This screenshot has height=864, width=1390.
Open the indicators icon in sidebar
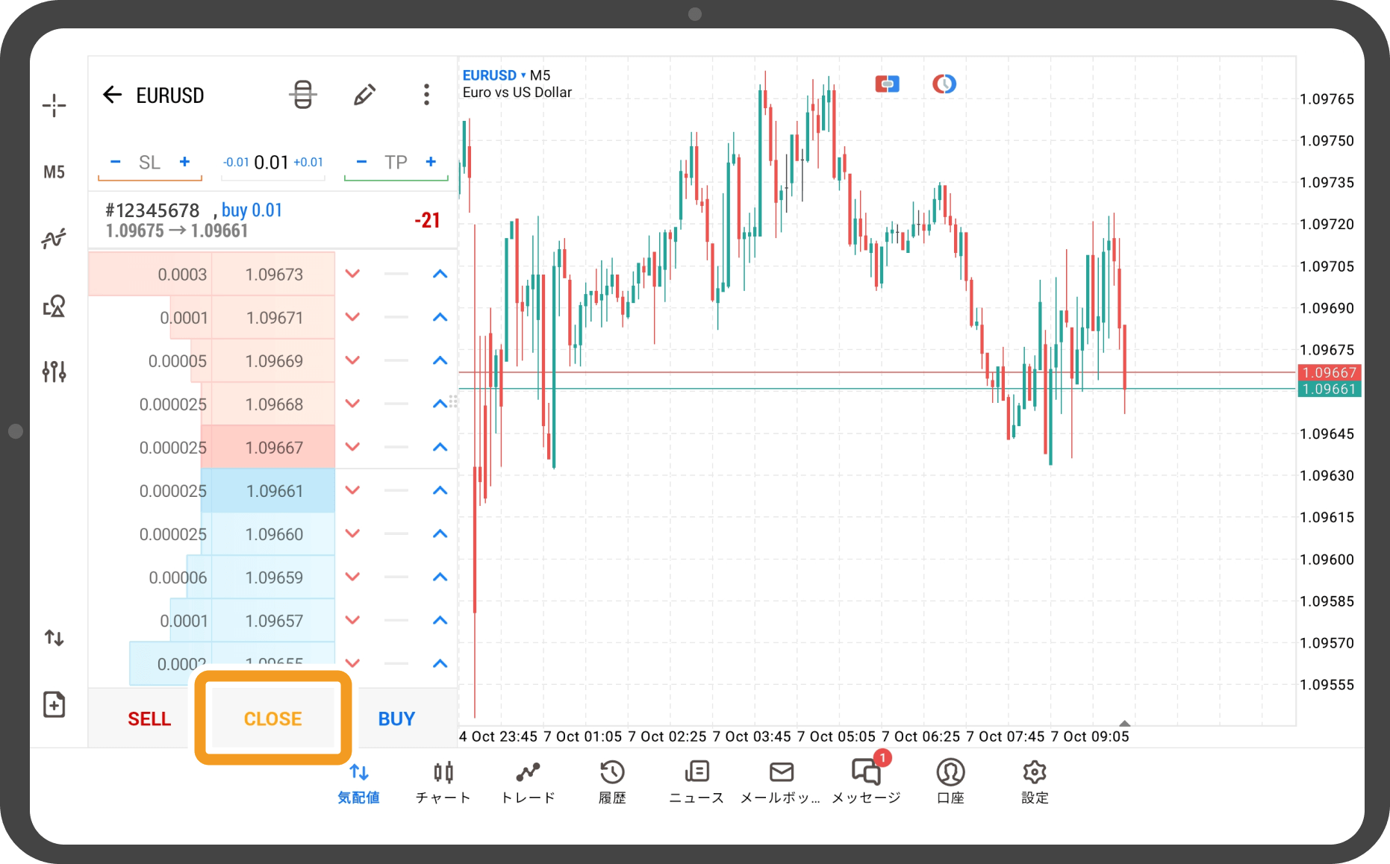pyautogui.click(x=54, y=239)
